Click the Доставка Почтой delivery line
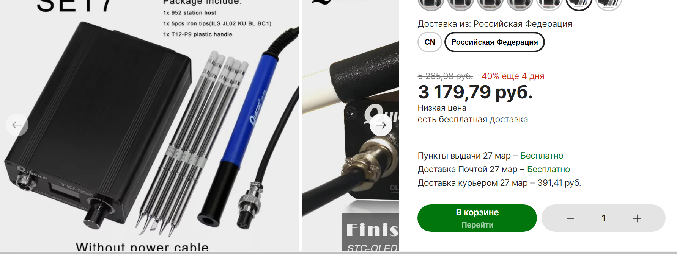Image resolution: width=677 pixels, height=254 pixels. (494, 169)
